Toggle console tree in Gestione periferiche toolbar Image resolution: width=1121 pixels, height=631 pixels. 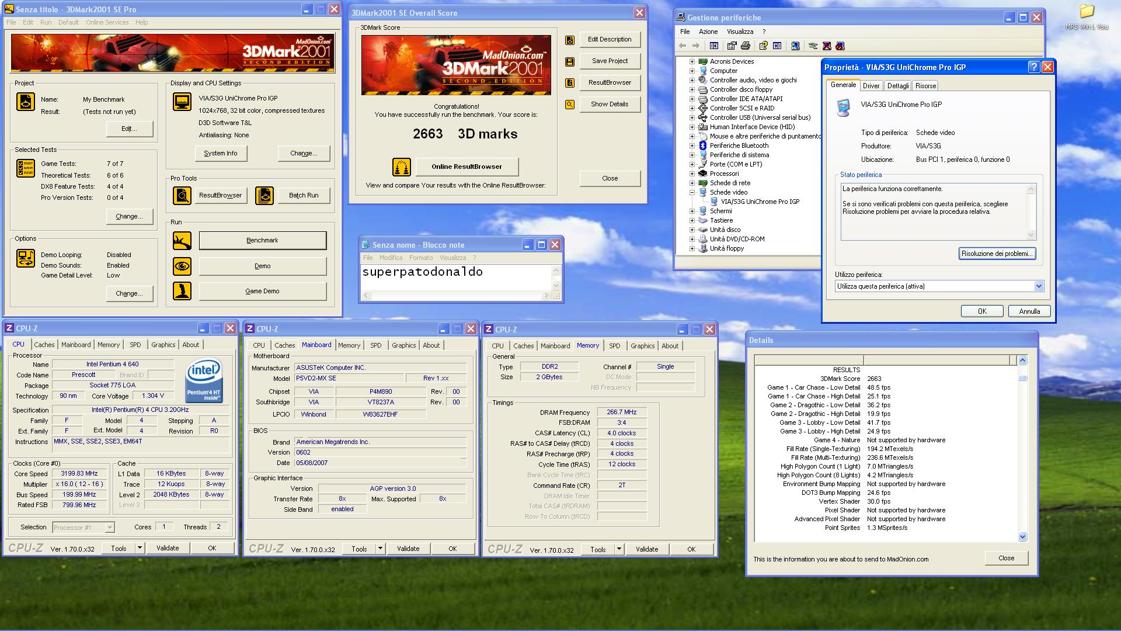click(x=714, y=46)
